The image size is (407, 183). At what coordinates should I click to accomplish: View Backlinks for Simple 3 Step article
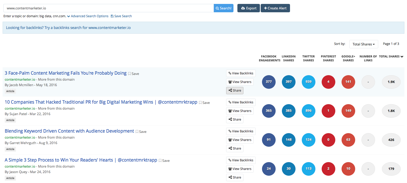point(241,160)
